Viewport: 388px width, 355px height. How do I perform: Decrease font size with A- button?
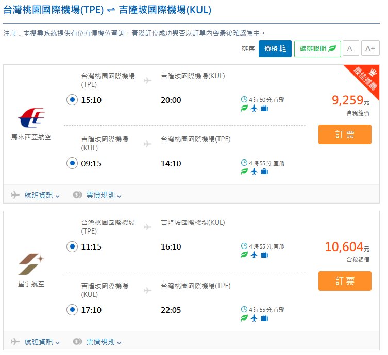coord(351,48)
